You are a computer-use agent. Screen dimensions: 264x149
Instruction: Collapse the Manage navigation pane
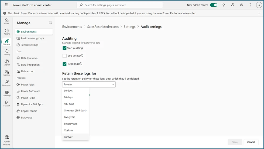[x=50, y=23]
